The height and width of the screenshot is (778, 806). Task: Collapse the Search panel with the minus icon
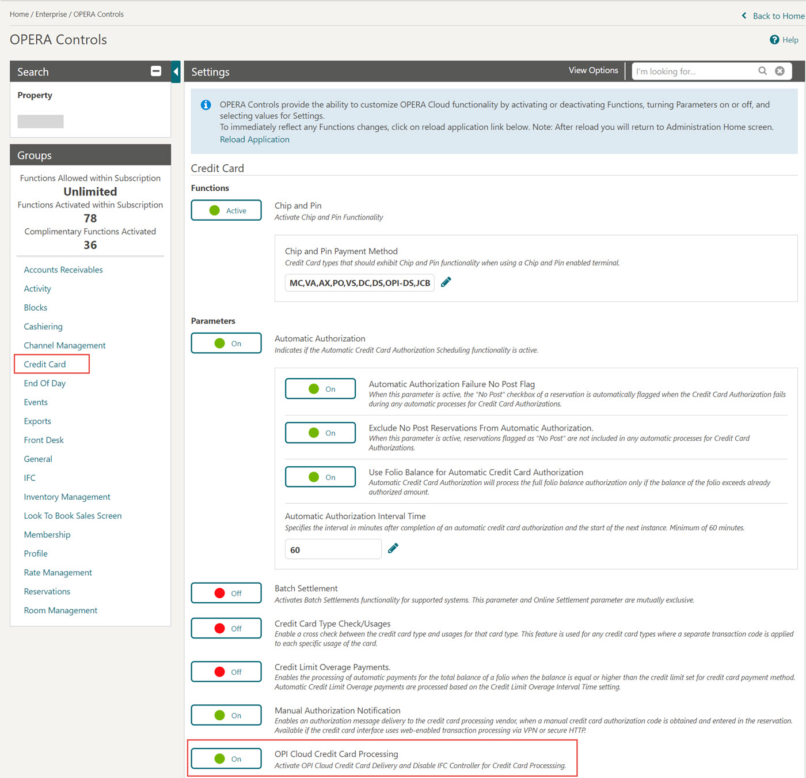(155, 71)
